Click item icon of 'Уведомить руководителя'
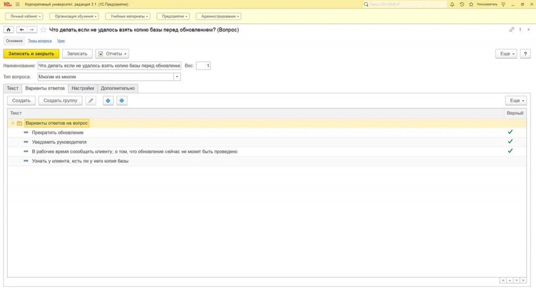Viewport: 536px width, 290px height. (26, 142)
